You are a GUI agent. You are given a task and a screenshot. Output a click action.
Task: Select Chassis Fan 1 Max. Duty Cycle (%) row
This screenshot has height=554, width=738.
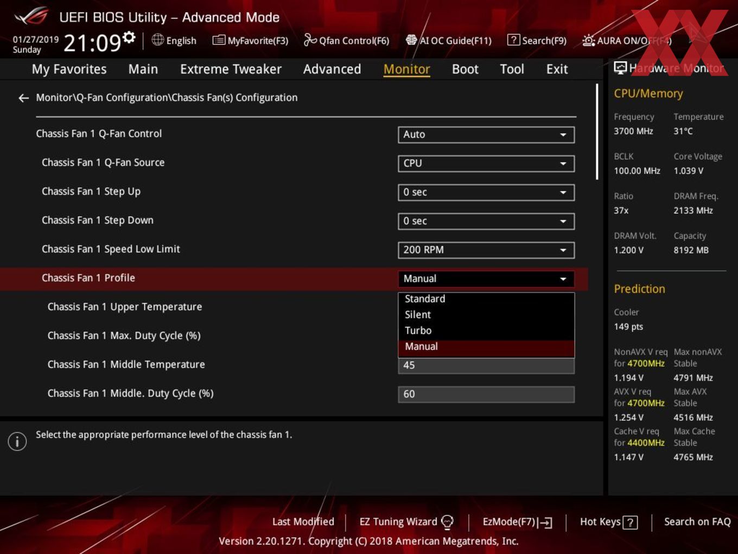pyautogui.click(x=124, y=336)
